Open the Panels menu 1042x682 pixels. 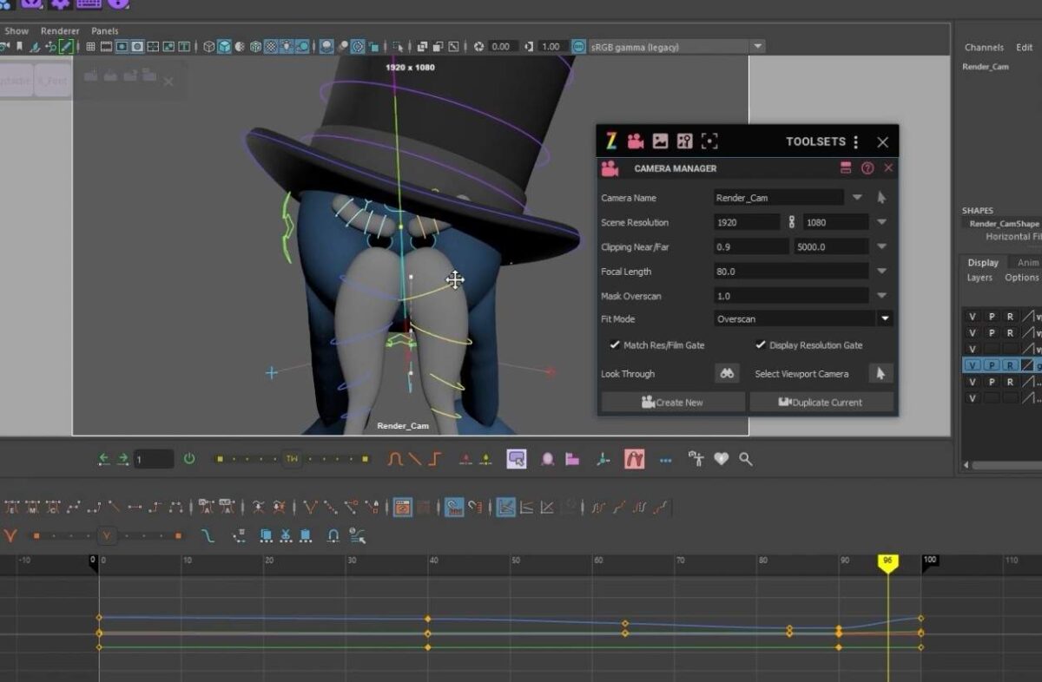pyautogui.click(x=104, y=30)
